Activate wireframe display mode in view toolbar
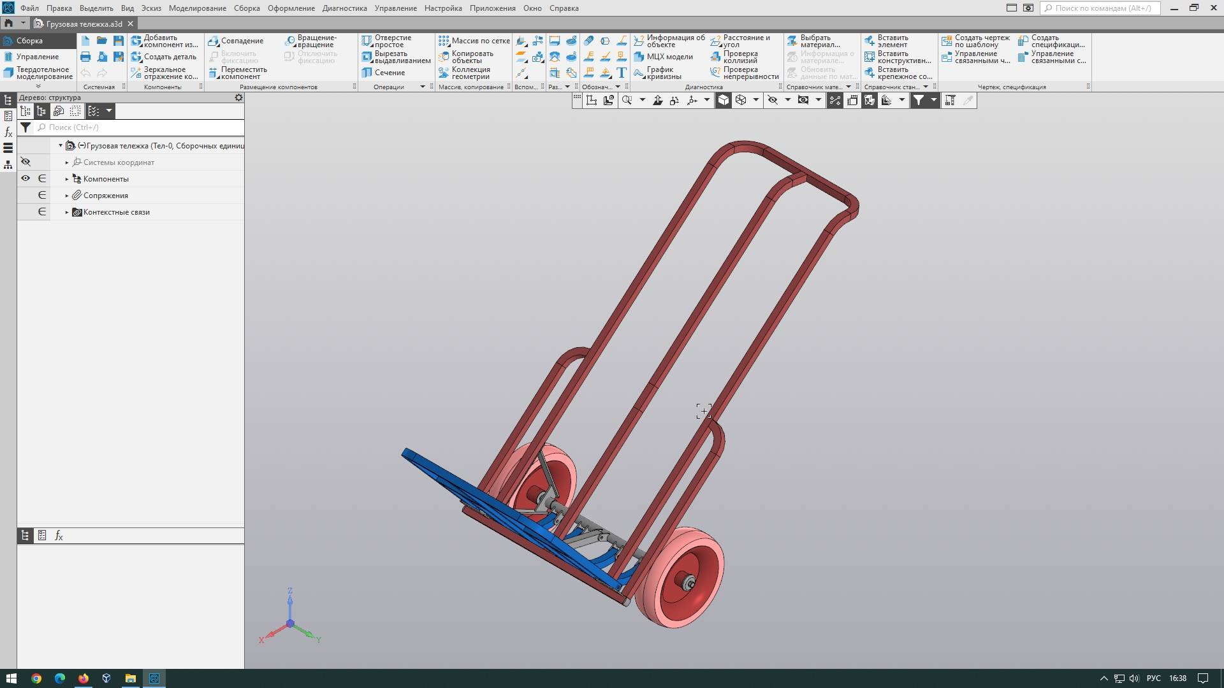Image resolution: width=1224 pixels, height=688 pixels. (x=741, y=100)
